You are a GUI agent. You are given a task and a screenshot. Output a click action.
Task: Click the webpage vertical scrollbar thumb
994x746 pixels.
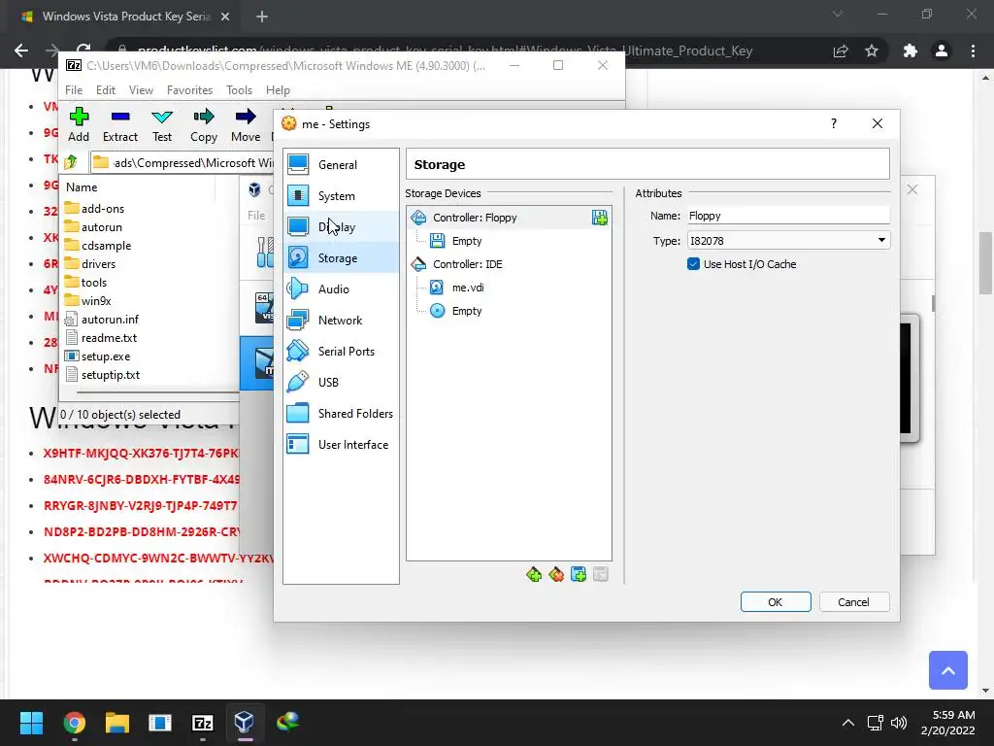coord(985,262)
